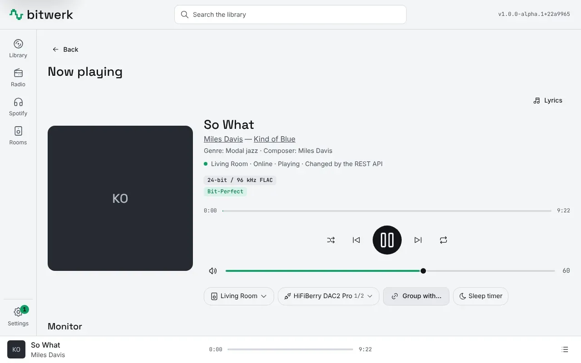Image resolution: width=581 pixels, height=363 pixels.
Task: Click the volume value 60
Action: pos(566,271)
